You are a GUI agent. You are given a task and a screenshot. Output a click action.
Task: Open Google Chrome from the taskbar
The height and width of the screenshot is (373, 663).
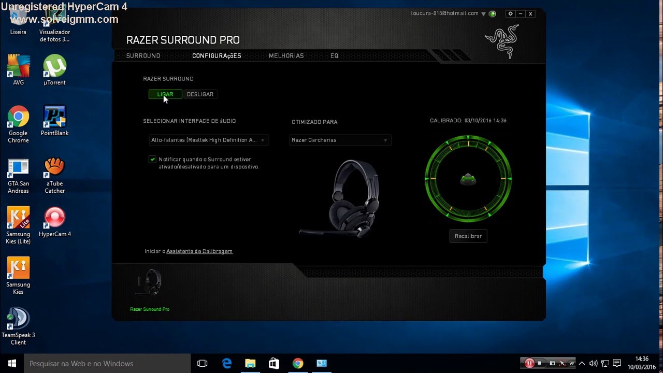click(298, 363)
